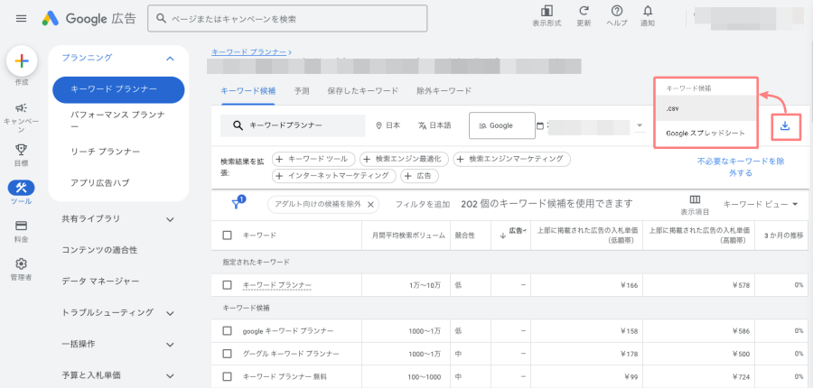Choose Google スプレッドシート download option
The height and width of the screenshot is (388, 813).
coord(706,134)
